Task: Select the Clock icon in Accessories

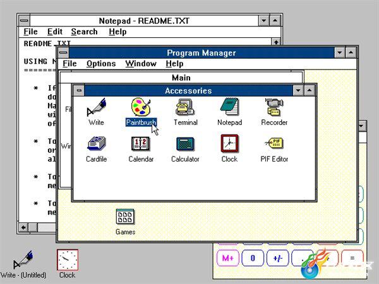Action: coord(229,143)
